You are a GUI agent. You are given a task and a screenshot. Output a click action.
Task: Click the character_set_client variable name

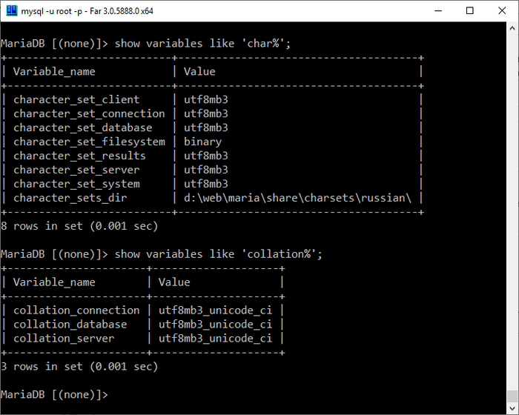(x=76, y=99)
